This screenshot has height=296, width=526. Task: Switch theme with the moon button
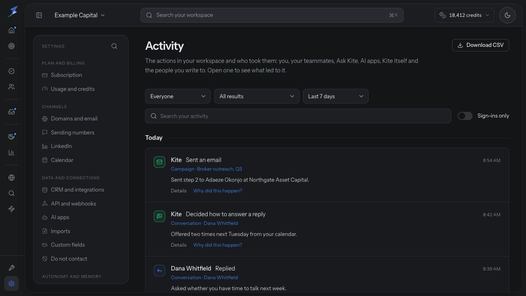(x=508, y=15)
